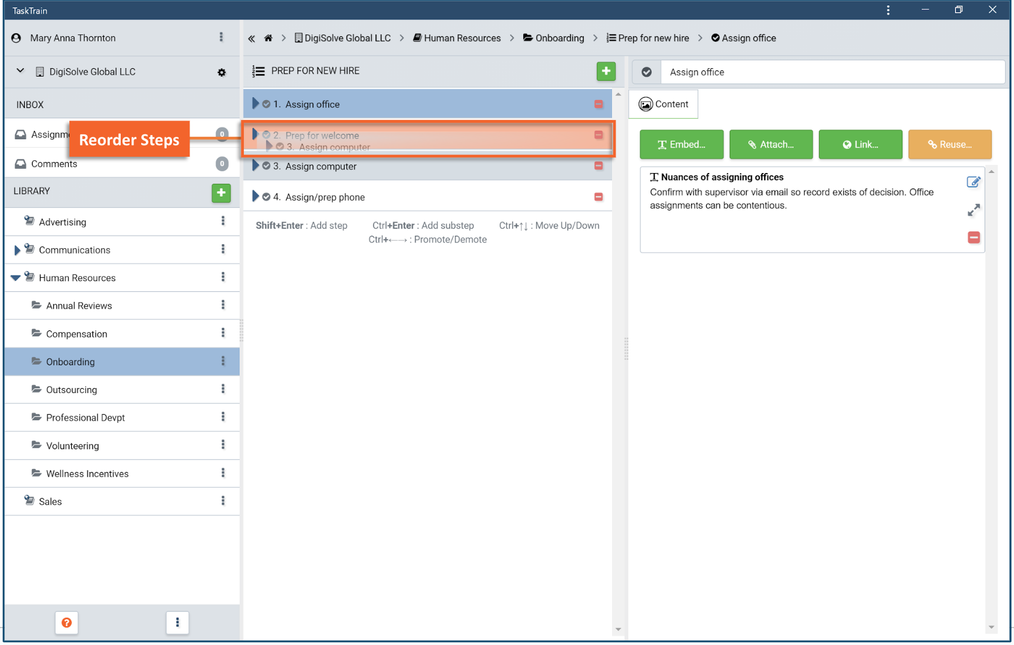This screenshot has height=645, width=1014.
Task: Expand the Communications library tree
Action: click(x=17, y=250)
